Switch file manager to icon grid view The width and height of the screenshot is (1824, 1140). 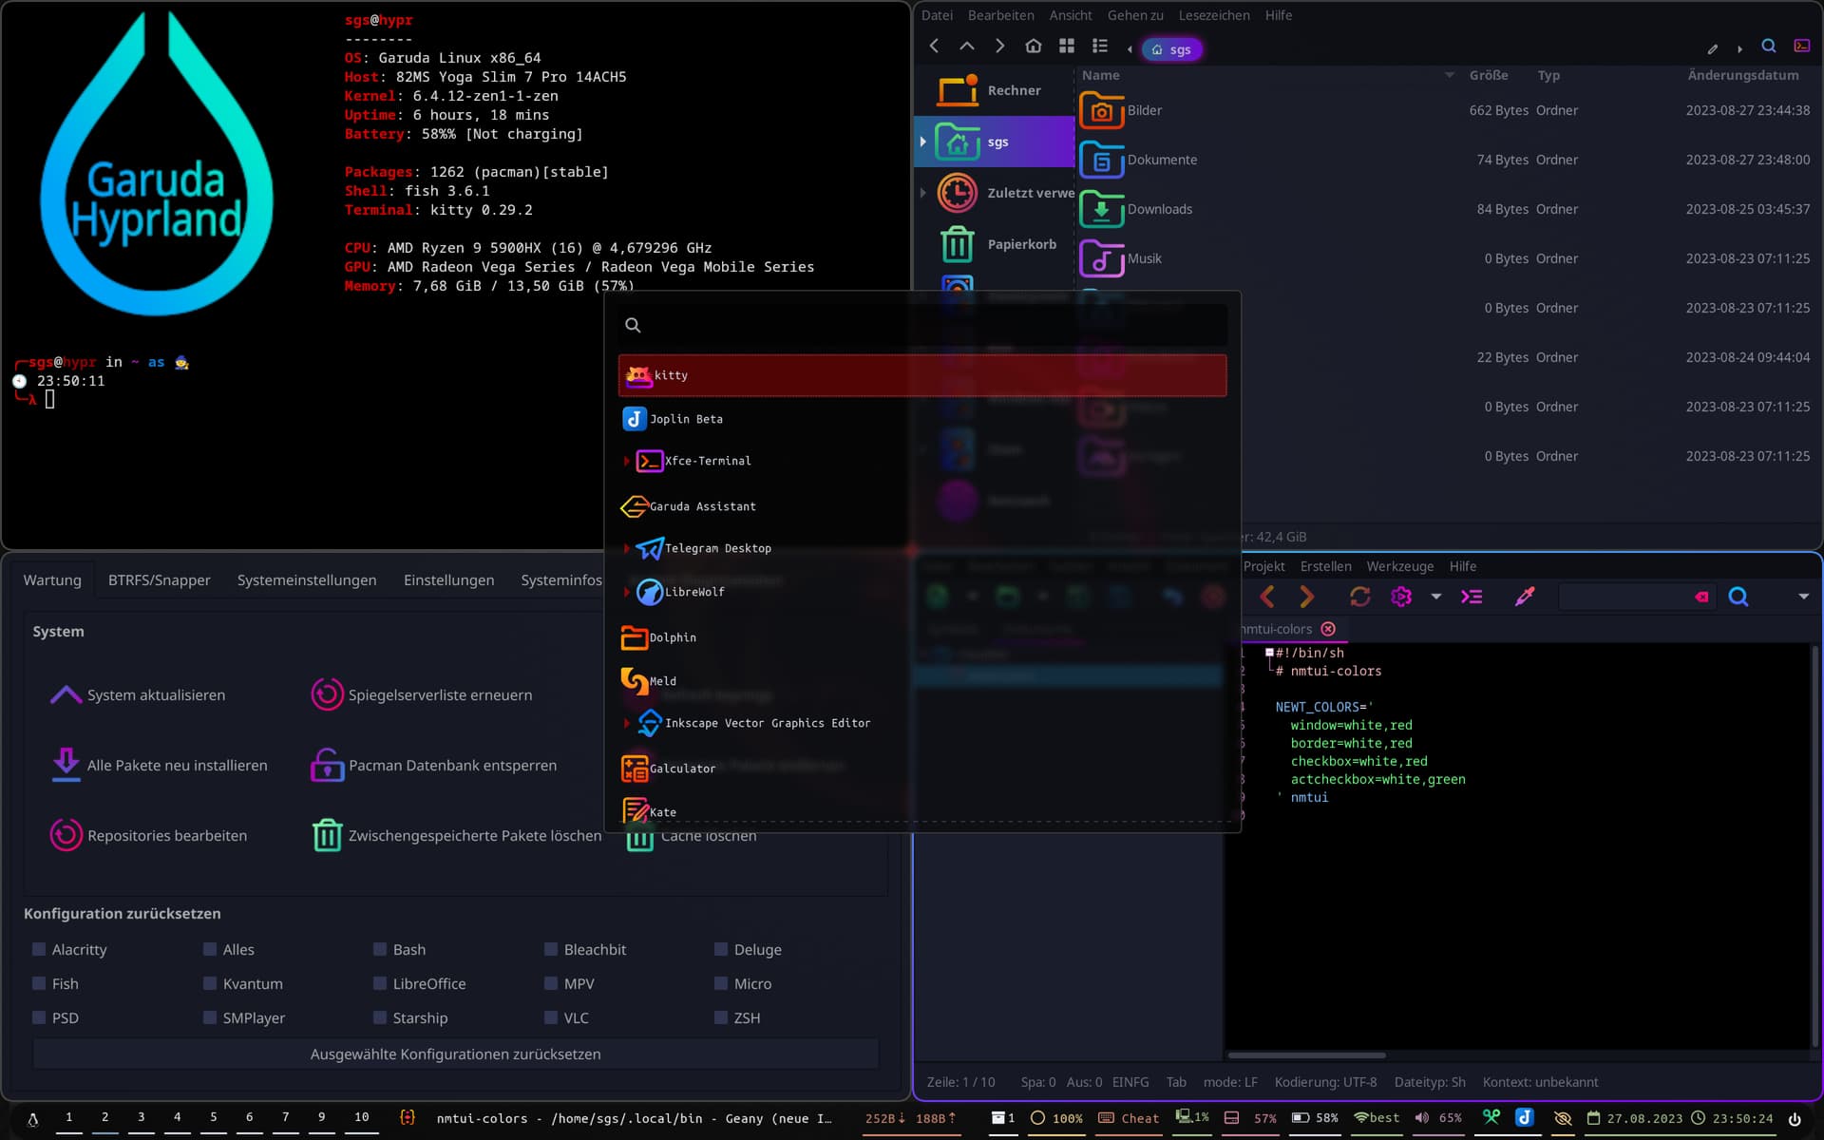point(1067,46)
